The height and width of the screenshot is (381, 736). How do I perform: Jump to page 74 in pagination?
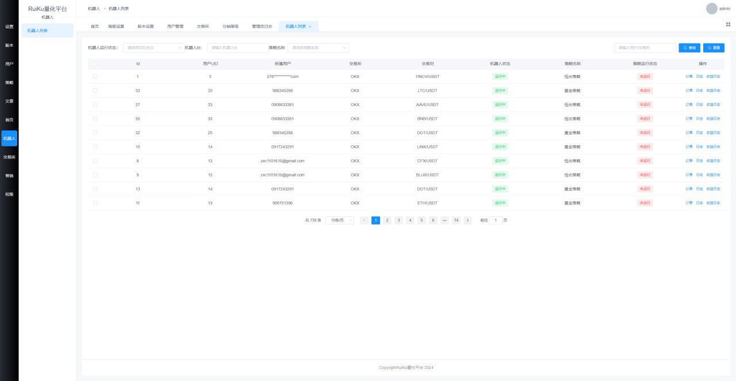[x=456, y=220]
